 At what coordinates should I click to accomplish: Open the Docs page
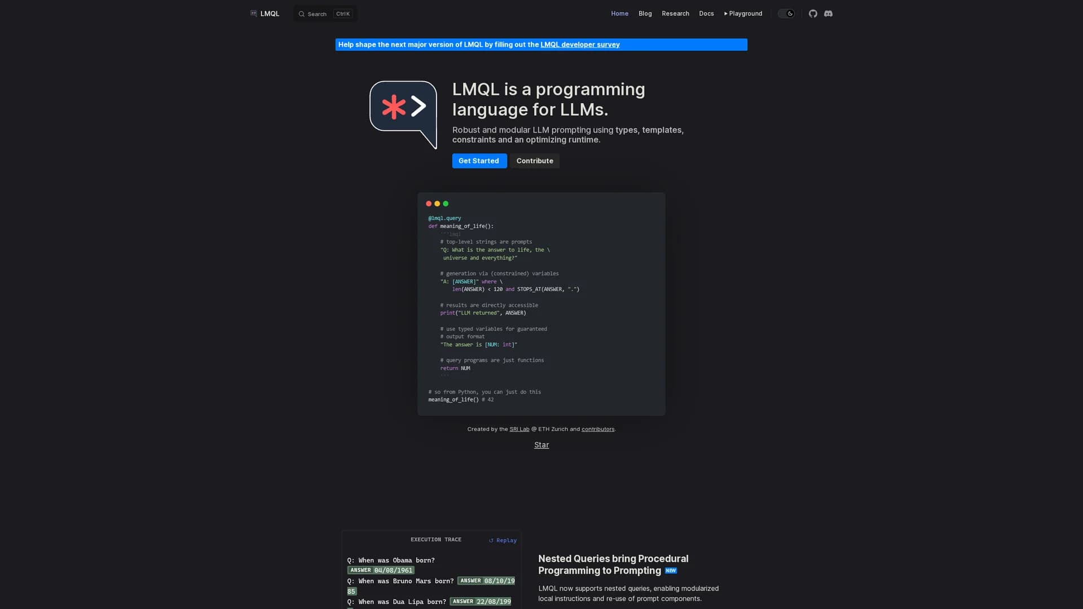click(706, 14)
